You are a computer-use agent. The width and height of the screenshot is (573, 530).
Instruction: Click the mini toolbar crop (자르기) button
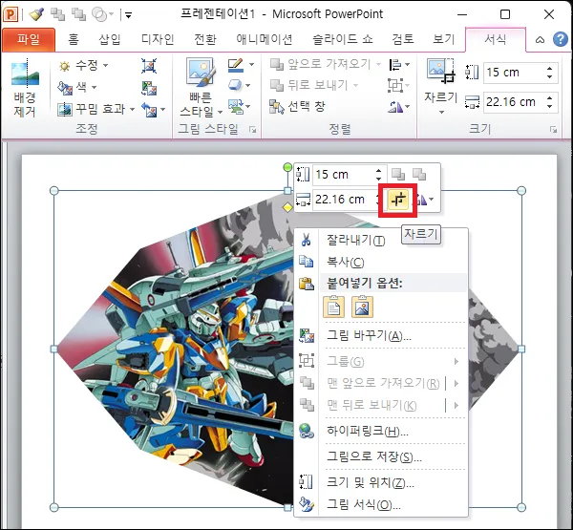click(x=398, y=200)
